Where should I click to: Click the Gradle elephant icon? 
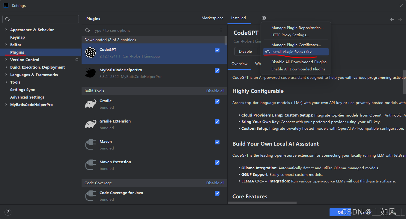(x=90, y=104)
